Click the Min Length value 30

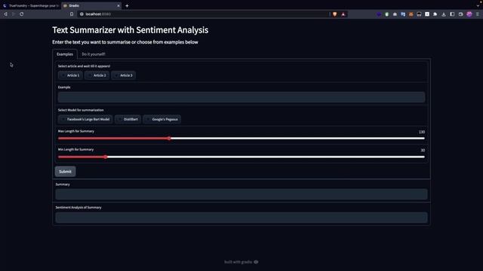coord(423,151)
